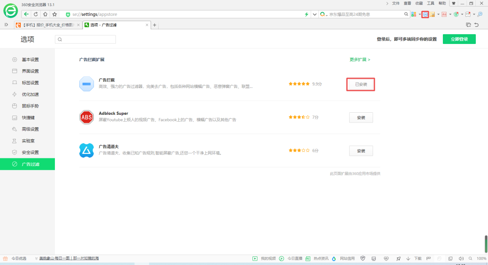
Task: Toggle the side panel expander beside tabs
Action: [x=6, y=25]
